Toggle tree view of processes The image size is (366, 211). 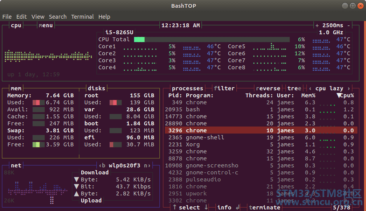point(294,88)
